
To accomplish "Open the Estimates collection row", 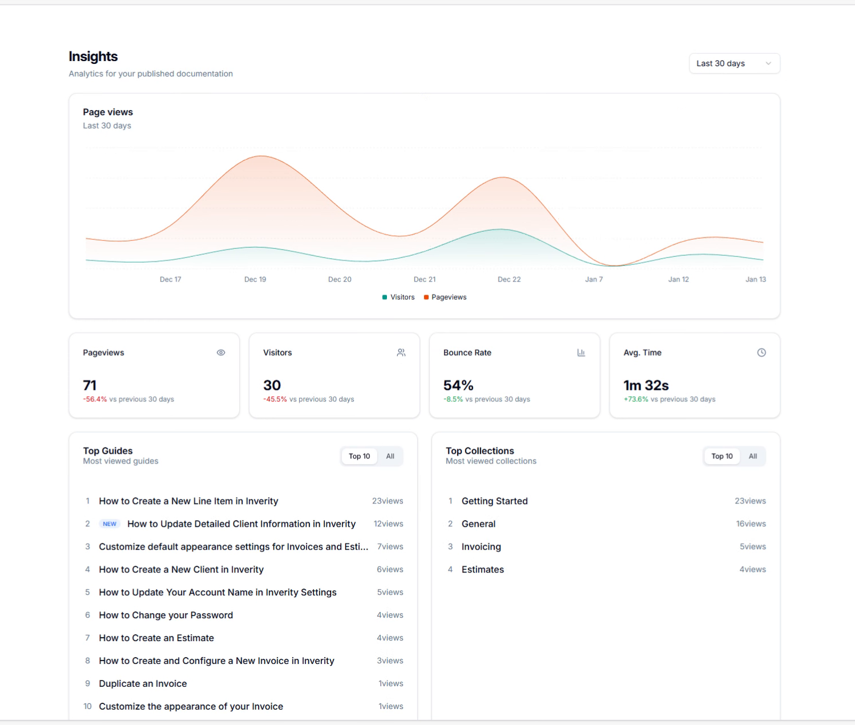I will [483, 570].
